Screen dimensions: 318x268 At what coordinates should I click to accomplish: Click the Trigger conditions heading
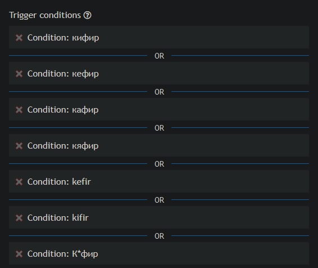45,15
